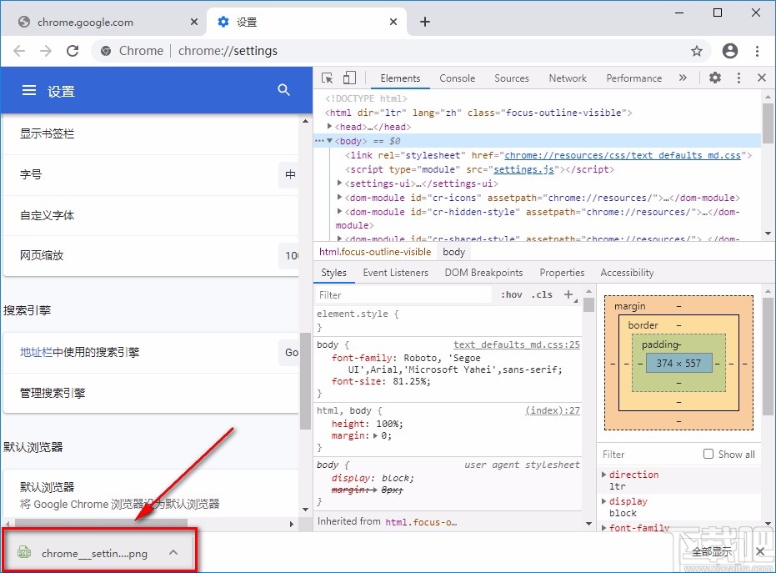Open Chrome profile avatar icon
This screenshot has height=573, width=776.
(730, 51)
